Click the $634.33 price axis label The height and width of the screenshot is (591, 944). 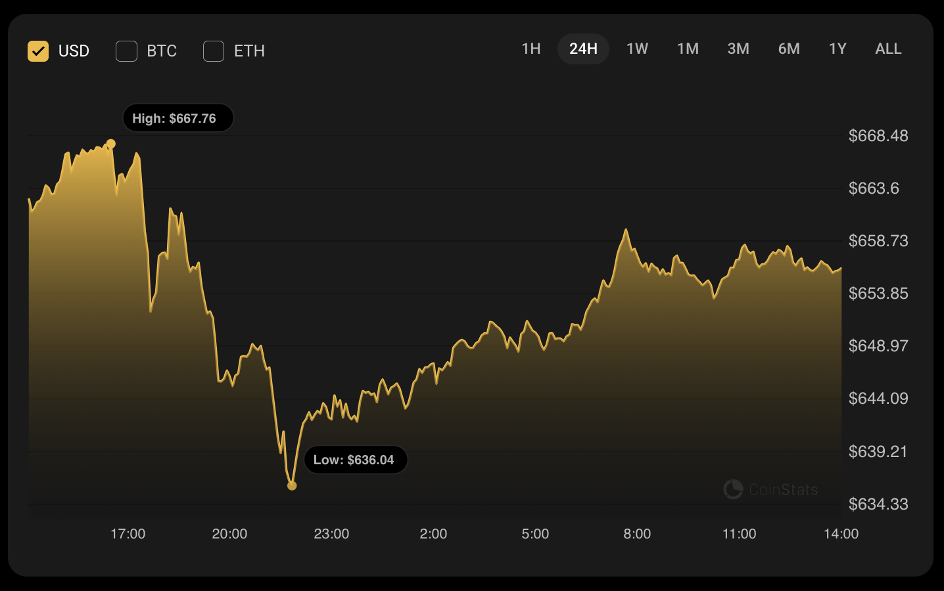pos(878,504)
